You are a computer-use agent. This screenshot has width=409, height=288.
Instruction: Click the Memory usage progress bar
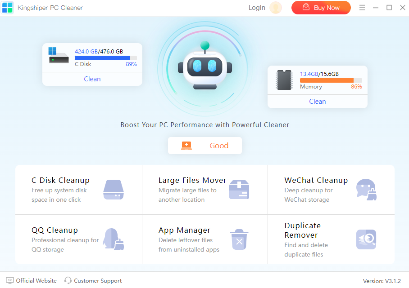tap(331, 80)
